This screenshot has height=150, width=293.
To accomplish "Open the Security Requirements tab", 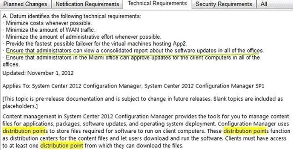I will coord(224,4).
